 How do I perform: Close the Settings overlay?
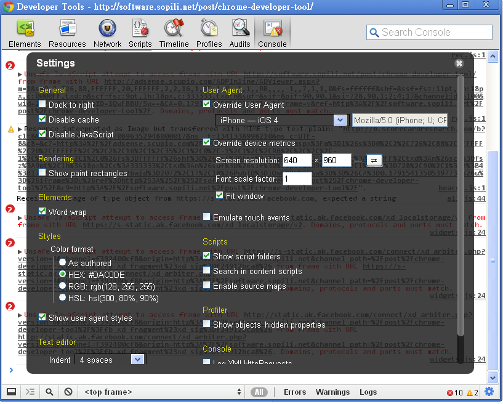[459, 63]
